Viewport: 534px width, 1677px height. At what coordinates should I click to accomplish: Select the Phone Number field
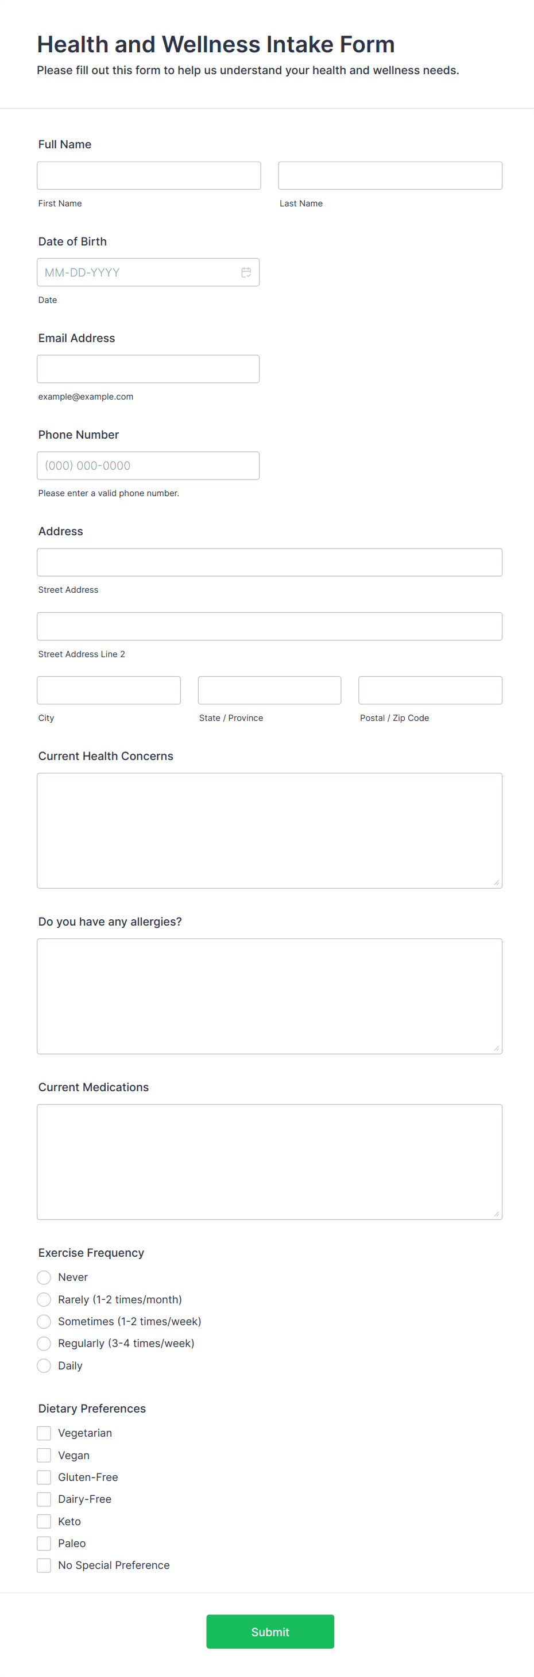point(148,465)
